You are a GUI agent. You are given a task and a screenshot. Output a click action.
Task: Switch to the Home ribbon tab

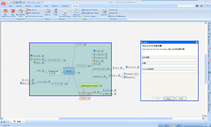point(11,6)
